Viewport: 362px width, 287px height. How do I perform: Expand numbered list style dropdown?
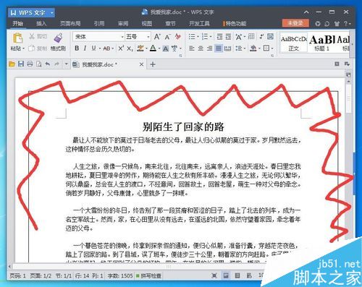point(211,37)
